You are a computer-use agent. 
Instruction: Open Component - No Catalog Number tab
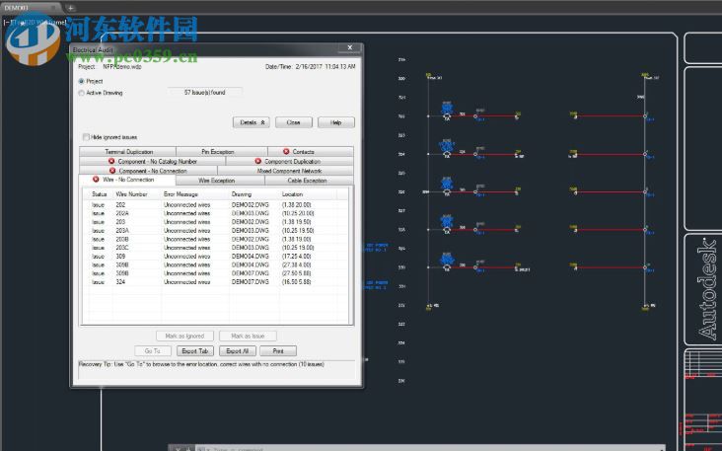click(153, 161)
